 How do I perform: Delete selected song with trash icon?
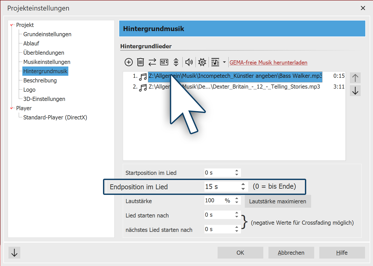pos(141,62)
